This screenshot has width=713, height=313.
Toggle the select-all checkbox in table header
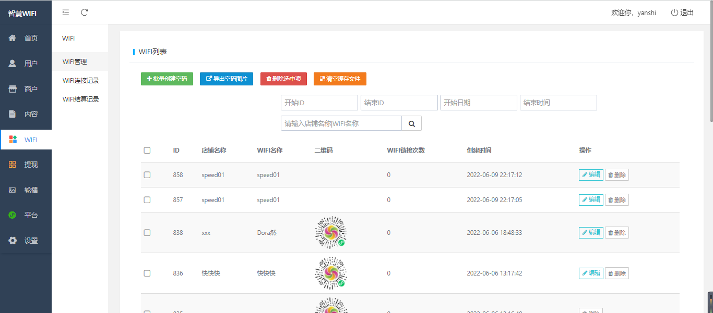147,151
